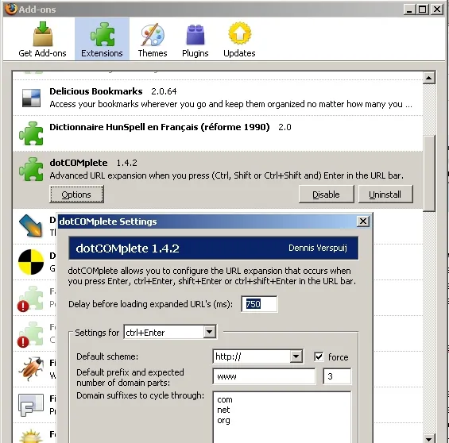This screenshot has width=449, height=443.
Task: Select the blue arrow extension icon
Action: 31,225
